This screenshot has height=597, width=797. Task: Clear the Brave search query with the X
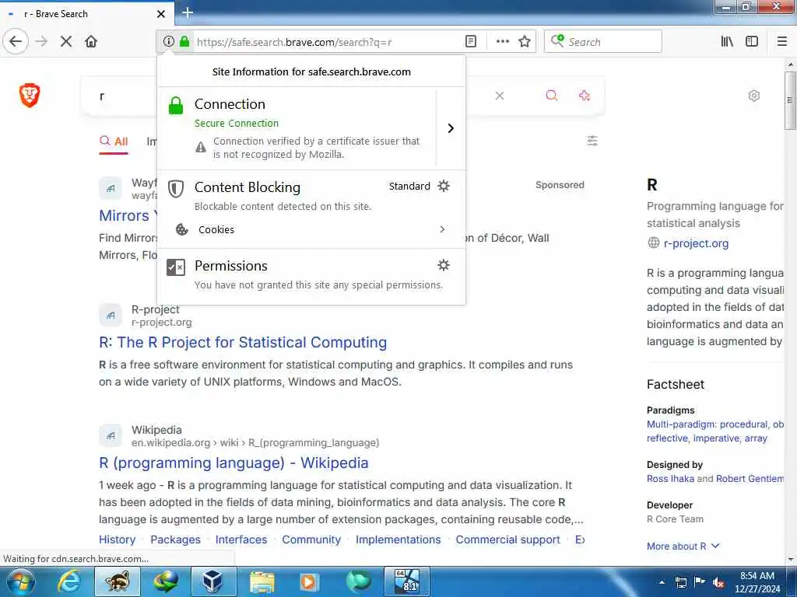point(500,96)
